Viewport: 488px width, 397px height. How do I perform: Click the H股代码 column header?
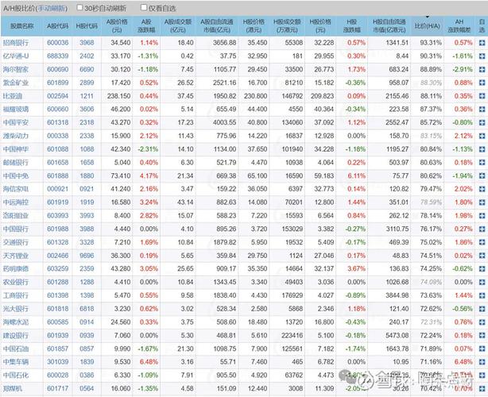87,26
